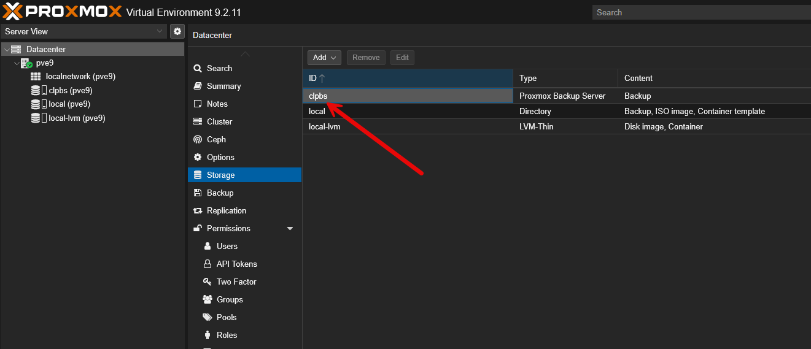The image size is (811, 349).
Task: Collapse the Permissions submenu arrow
Action: pos(290,229)
